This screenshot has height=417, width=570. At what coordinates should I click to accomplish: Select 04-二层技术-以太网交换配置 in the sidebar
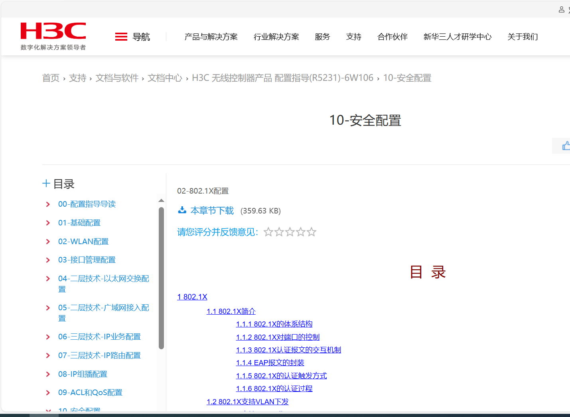point(104,284)
